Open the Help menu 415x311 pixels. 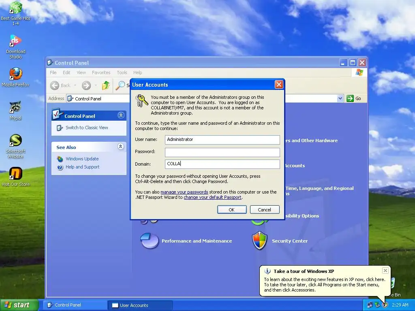[137, 72]
